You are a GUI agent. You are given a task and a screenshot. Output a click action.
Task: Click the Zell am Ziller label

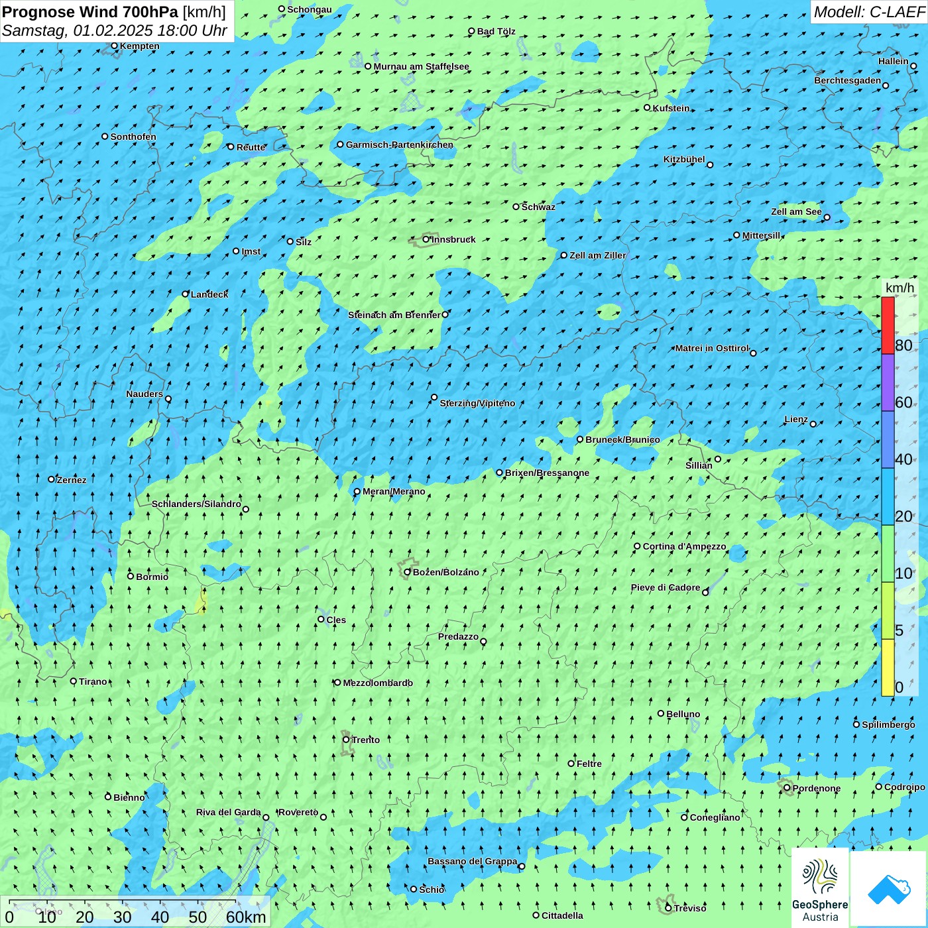tap(598, 255)
